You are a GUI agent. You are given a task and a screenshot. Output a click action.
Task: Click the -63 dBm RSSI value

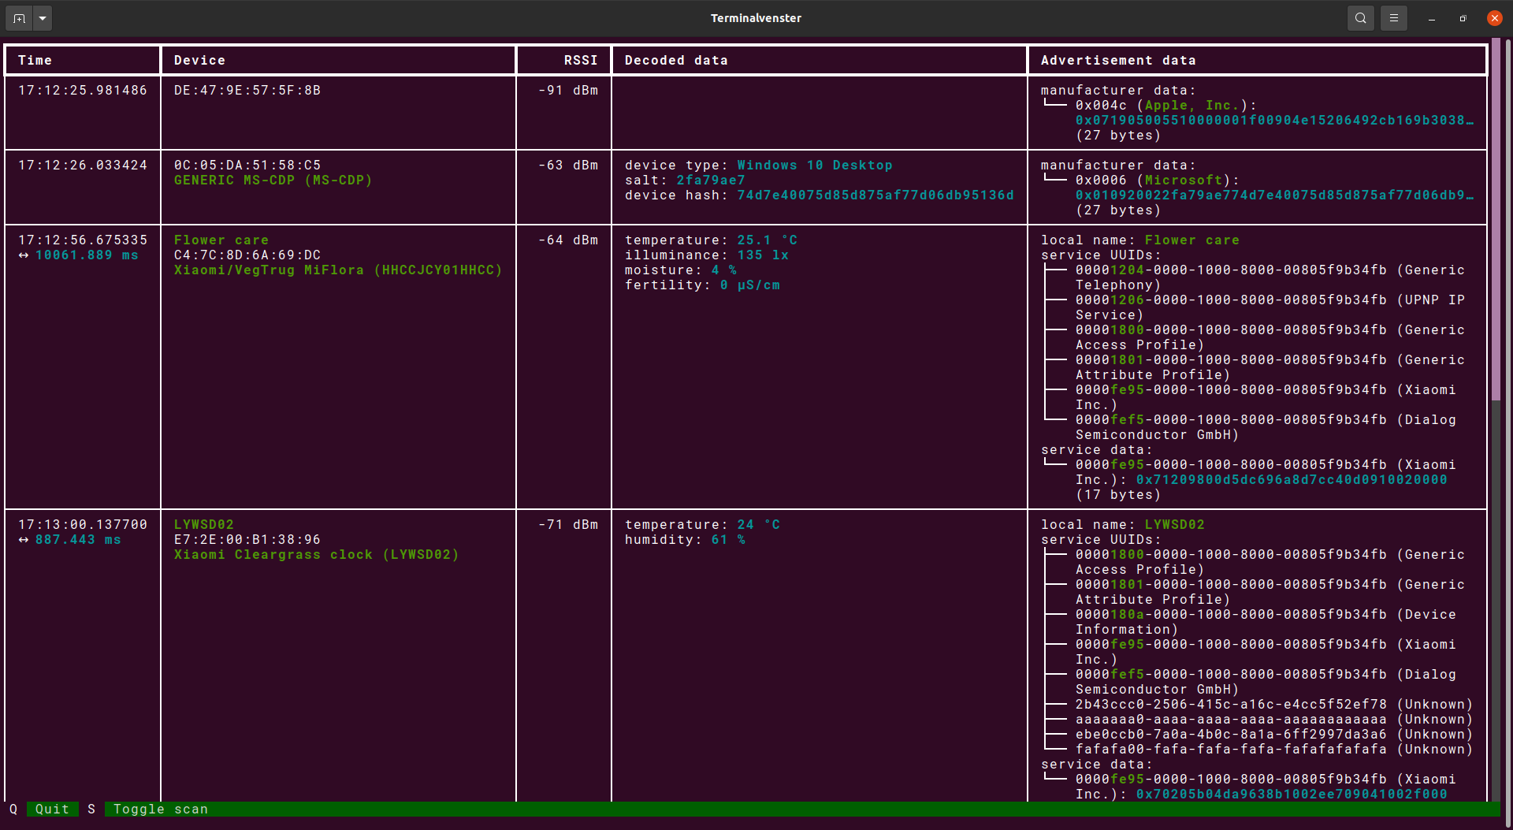pyautogui.click(x=568, y=166)
